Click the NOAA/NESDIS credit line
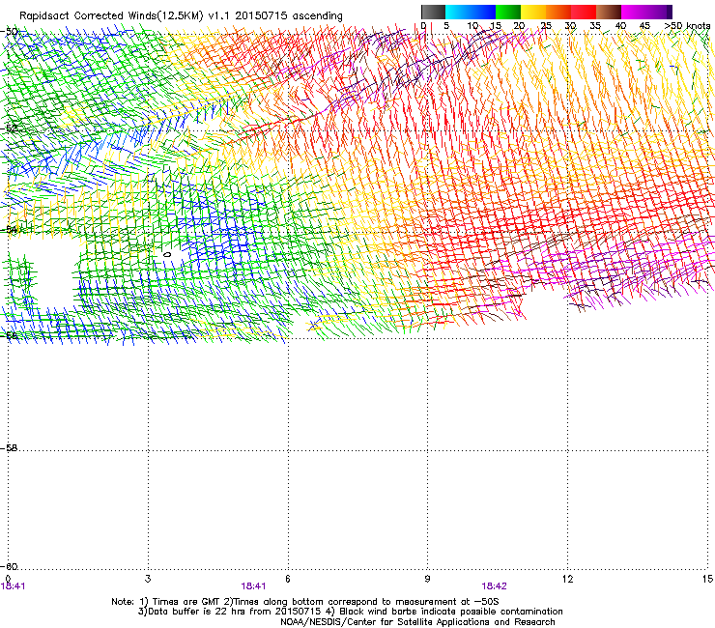This screenshot has height=628, width=715. 417,622
